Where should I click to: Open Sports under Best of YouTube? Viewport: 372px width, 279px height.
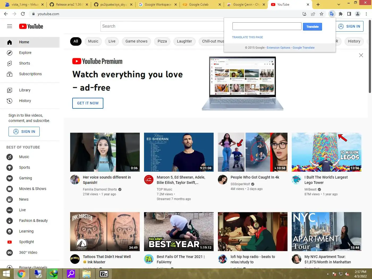[x=30, y=167]
